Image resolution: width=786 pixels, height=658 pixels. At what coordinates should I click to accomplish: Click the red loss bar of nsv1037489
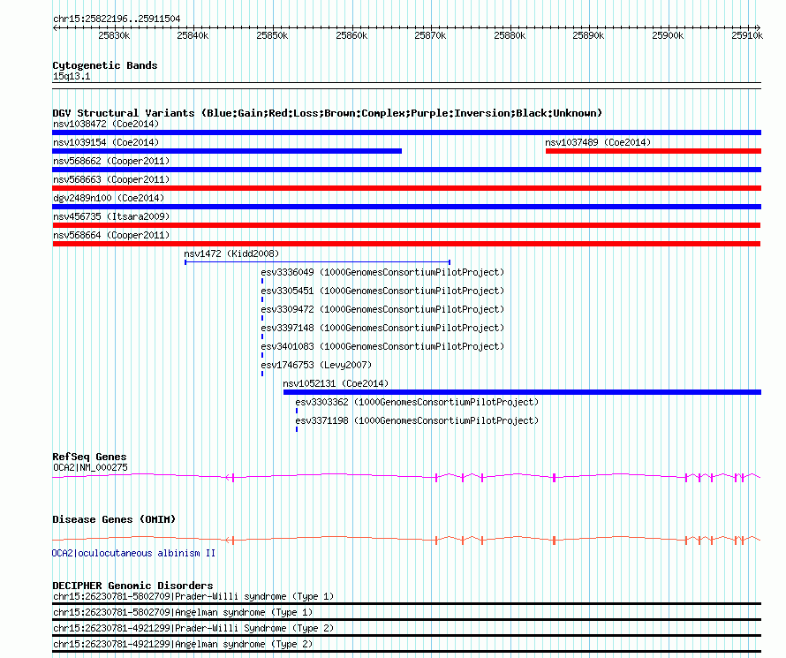(654, 151)
